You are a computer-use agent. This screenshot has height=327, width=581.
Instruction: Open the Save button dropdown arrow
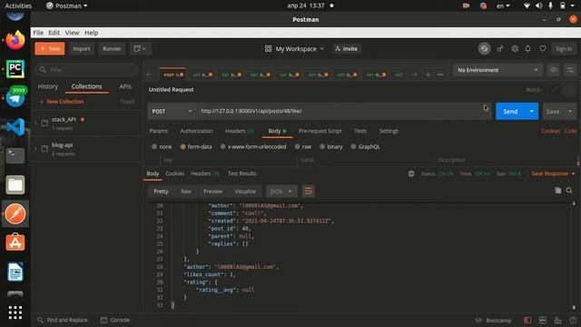(570, 111)
